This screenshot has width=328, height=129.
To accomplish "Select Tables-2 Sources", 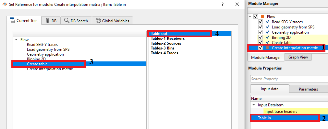I will 166,43.
